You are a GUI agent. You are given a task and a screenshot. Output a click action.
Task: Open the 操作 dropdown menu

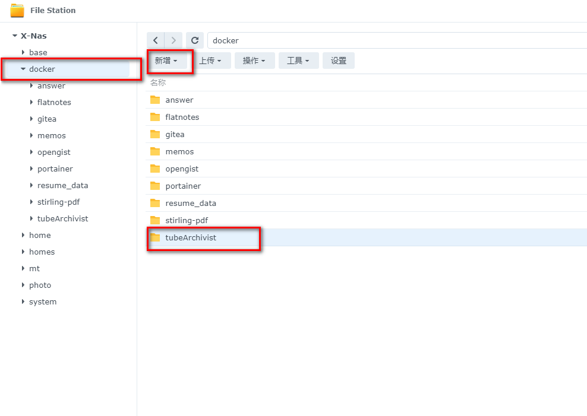tap(254, 61)
